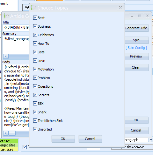Disable the do-not-submit-same-article checkbox
The image size is (153, 155).
click(25, 147)
